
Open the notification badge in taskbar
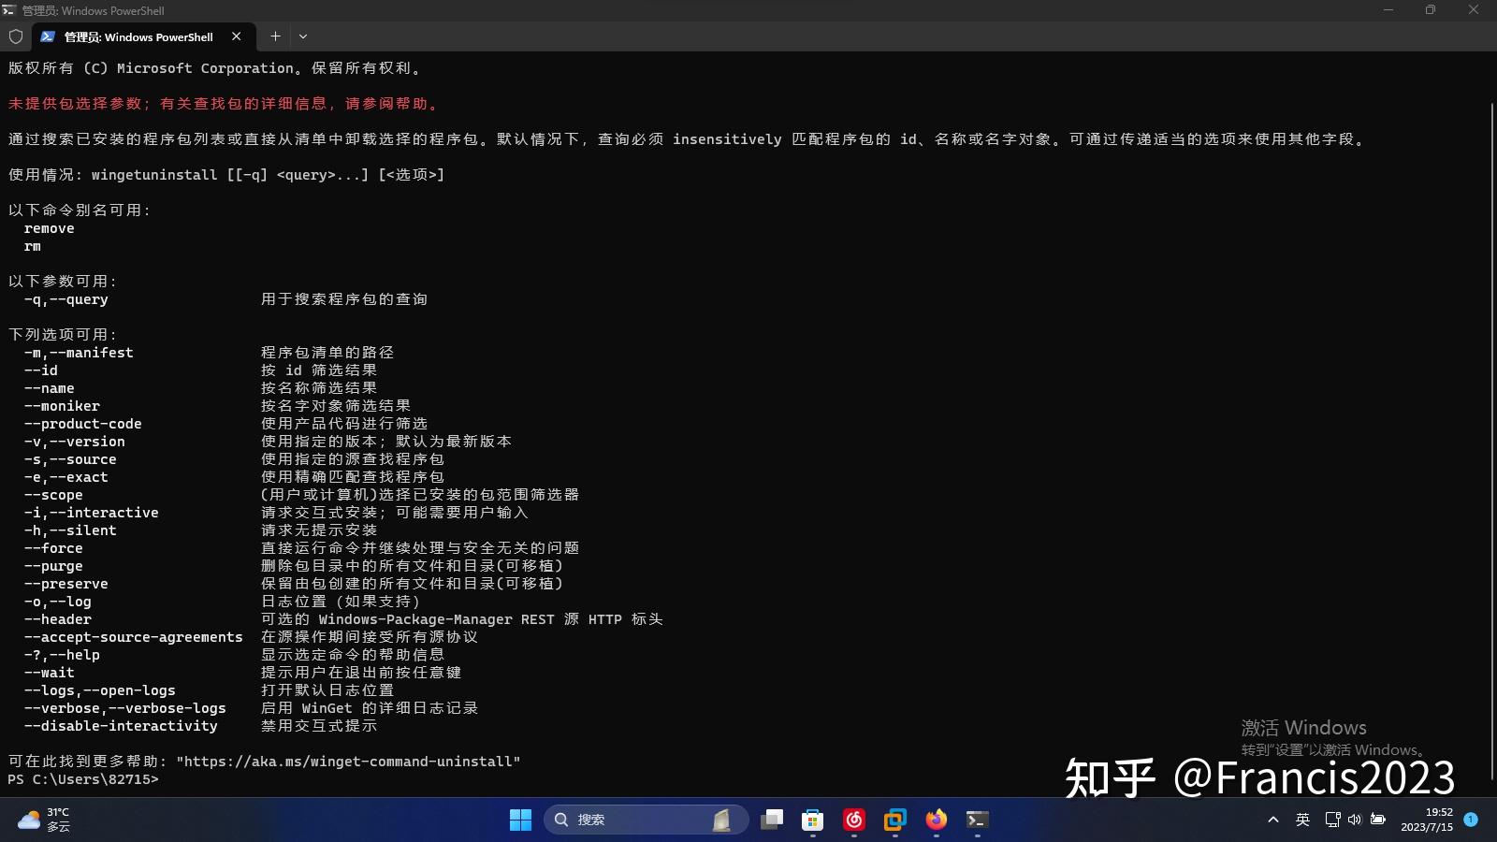tap(1471, 820)
